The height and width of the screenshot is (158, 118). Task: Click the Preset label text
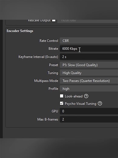pos(54,65)
